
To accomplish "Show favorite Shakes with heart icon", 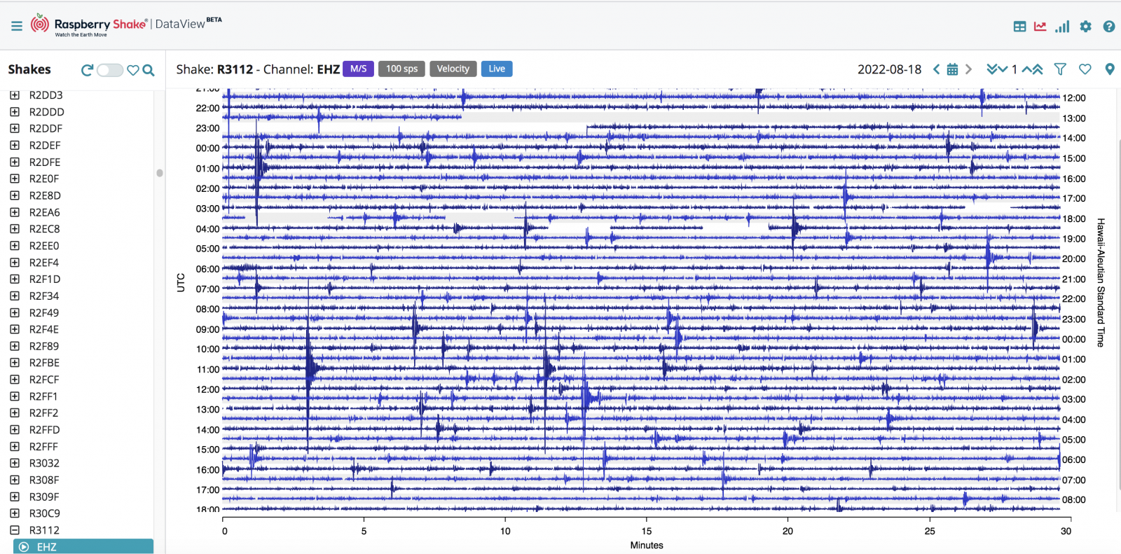I will (x=133, y=70).
